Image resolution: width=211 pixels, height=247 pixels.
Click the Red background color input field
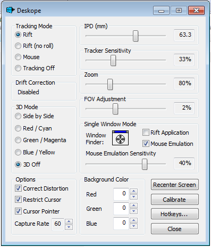121,194
